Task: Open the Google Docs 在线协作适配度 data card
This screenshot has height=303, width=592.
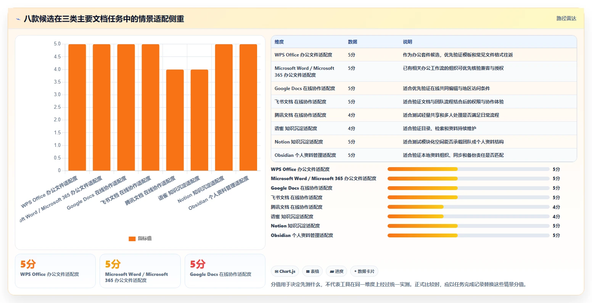Action: click(x=225, y=271)
